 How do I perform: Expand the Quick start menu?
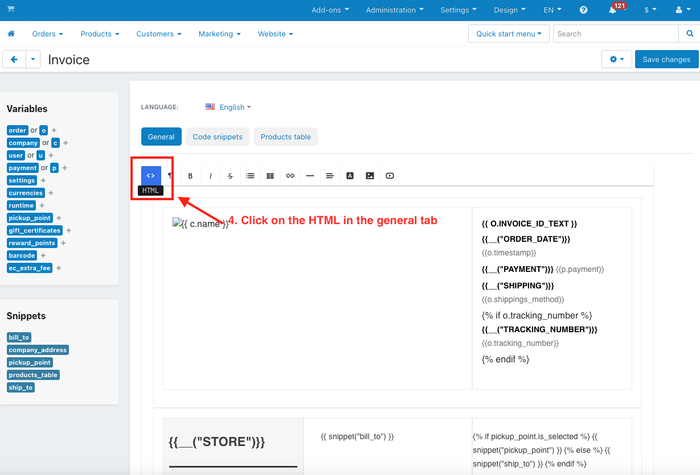pyautogui.click(x=509, y=34)
